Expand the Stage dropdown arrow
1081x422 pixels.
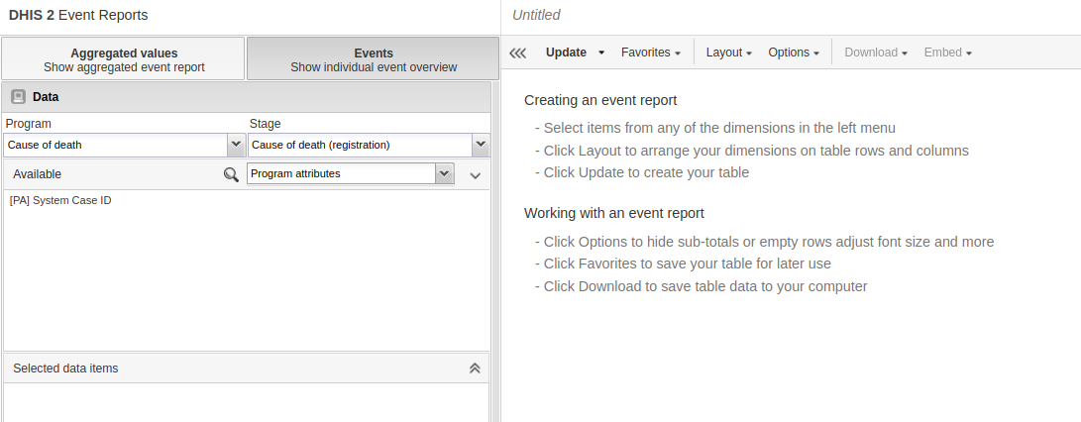(x=481, y=145)
